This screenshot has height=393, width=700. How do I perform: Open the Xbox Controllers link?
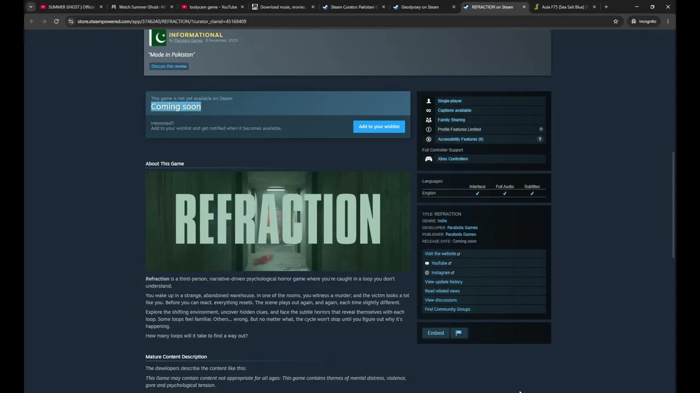453,159
